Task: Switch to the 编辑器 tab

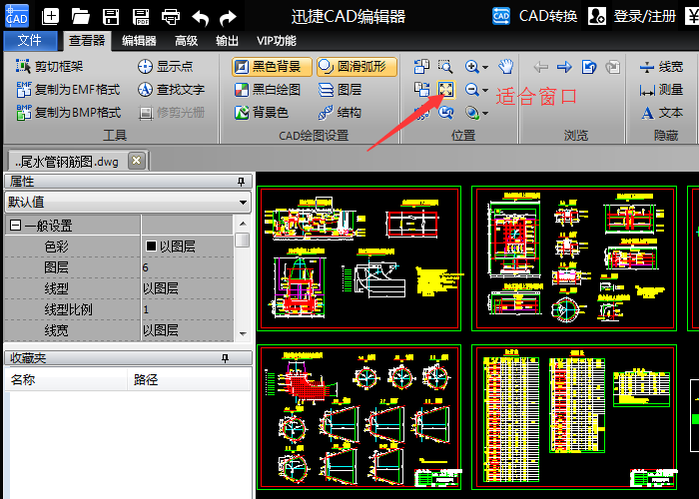Action: (x=139, y=41)
